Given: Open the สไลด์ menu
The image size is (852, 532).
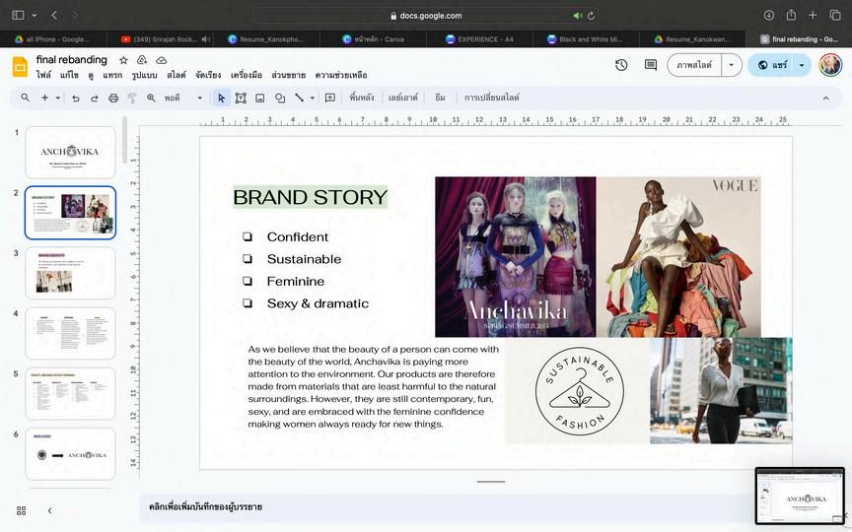Looking at the screenshot, I should (177, 75).
